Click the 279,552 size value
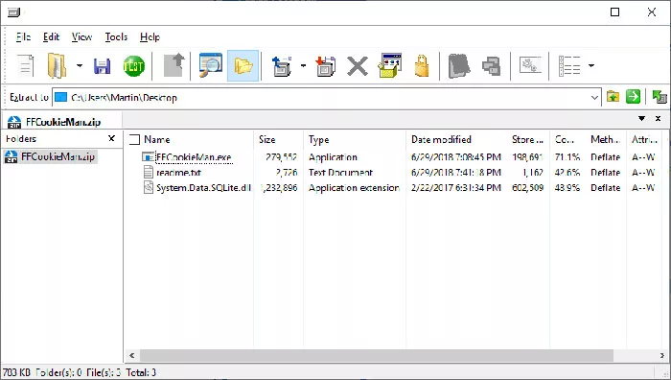 (281, 157)
